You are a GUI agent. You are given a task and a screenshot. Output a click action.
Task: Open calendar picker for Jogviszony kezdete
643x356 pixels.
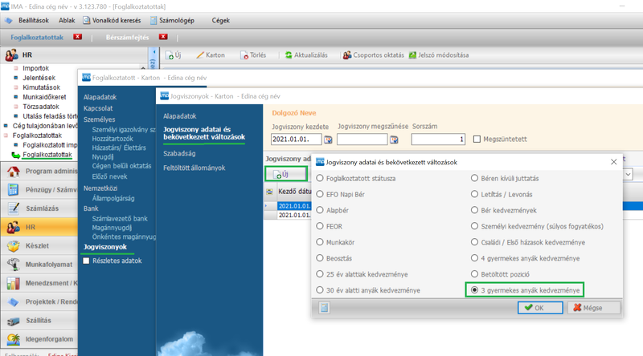[x=328, y=140]
